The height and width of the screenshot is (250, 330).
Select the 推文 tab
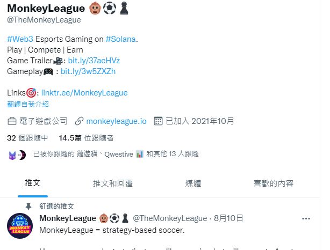[x=33, y=183]
